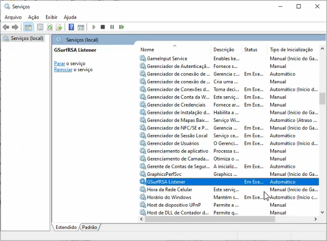Viewport: 327px width, 241px height.
Task: Pause the service with the pause icon
Action: click(x=112, y=27)
